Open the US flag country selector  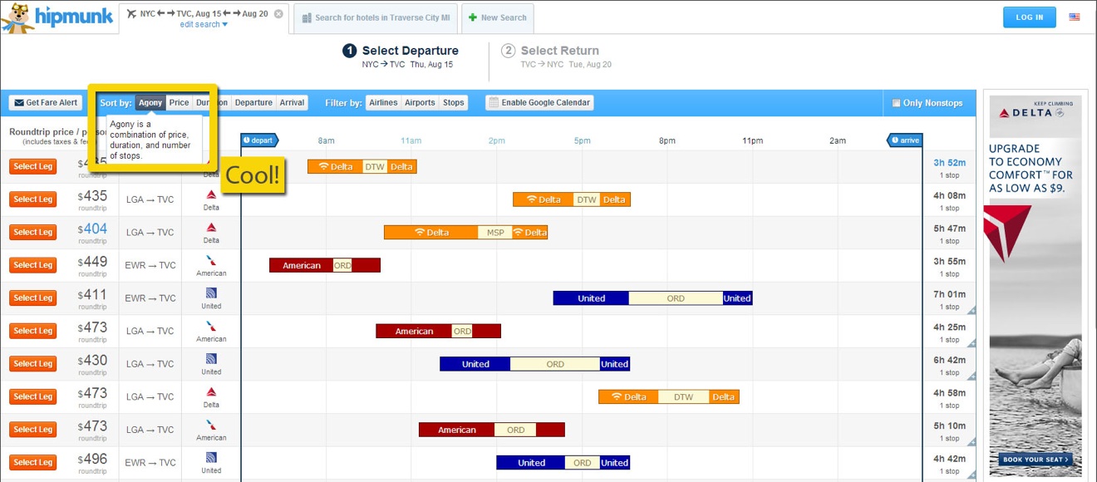1075,17
